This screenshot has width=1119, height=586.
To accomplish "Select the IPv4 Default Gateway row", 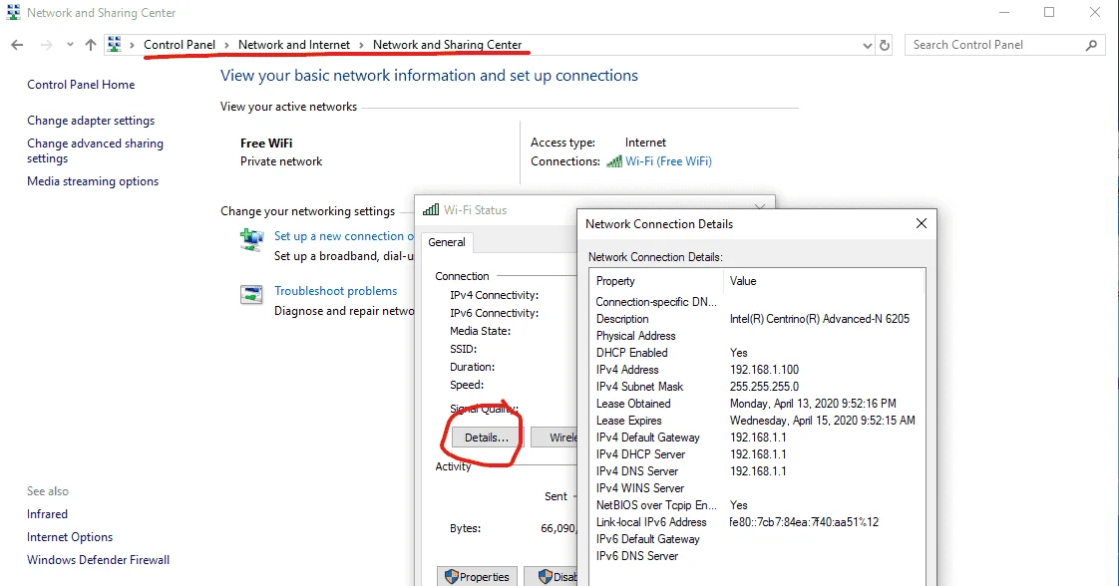I will [x=756, y=438].
